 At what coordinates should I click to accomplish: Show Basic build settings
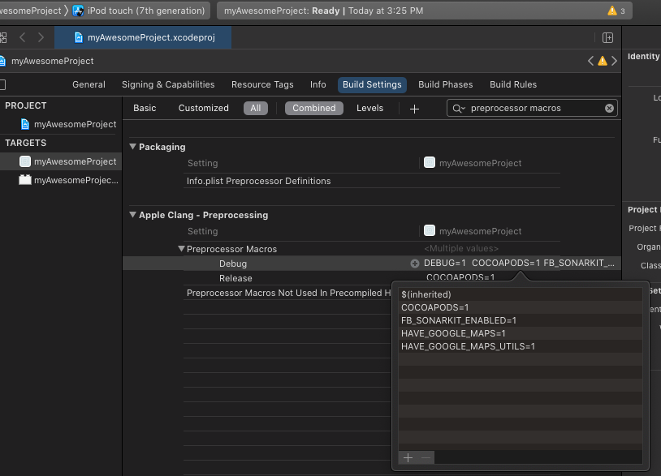coord(145,108)
